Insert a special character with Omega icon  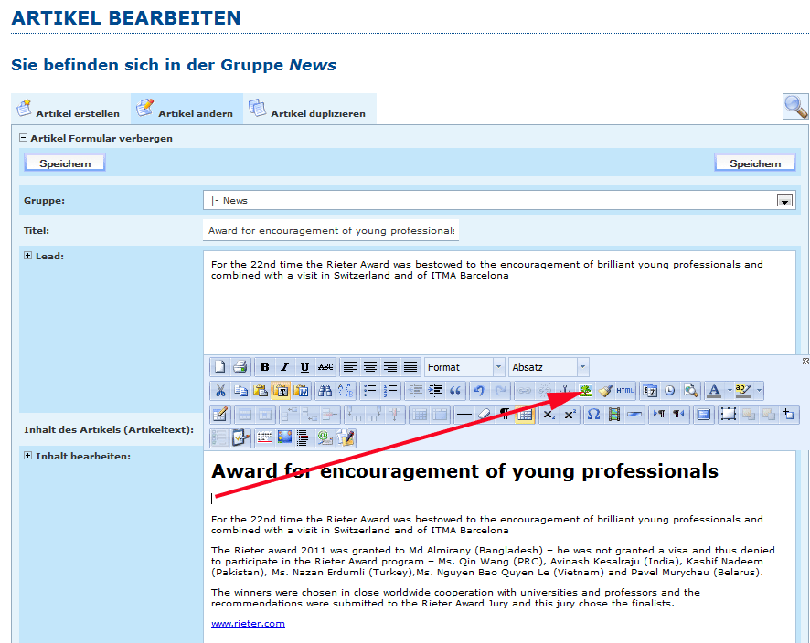[593, 415]
